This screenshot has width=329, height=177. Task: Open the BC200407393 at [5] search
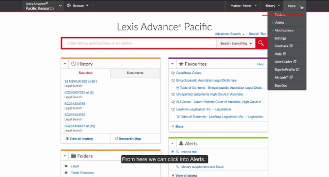(x=79, y=92)
